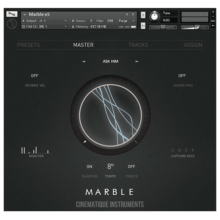Select capture key F
Viewport: 220px width, 220px height.
193,150
